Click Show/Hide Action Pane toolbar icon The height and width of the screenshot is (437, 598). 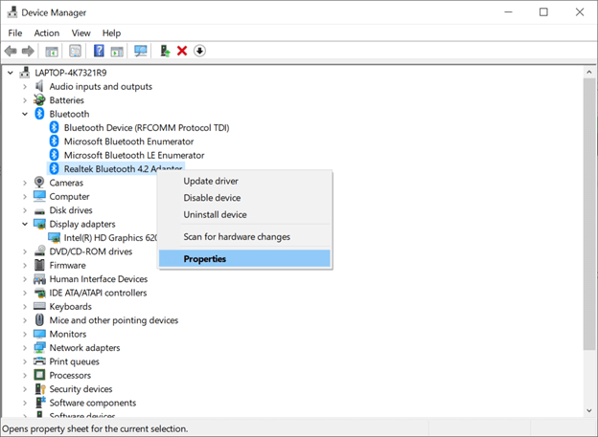coord(117,51)
